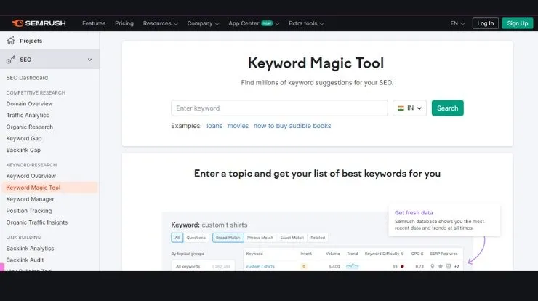
Task: Click the SEO key icon
Action: tap(11, 60)
